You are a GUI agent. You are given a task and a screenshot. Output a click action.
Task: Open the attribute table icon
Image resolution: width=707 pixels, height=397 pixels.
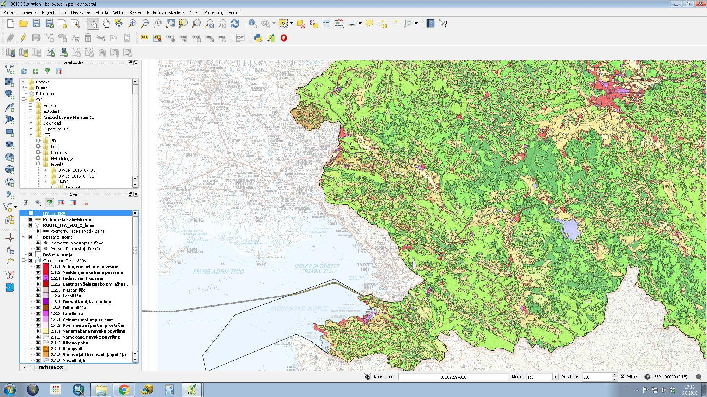click(x=326, y=24)
